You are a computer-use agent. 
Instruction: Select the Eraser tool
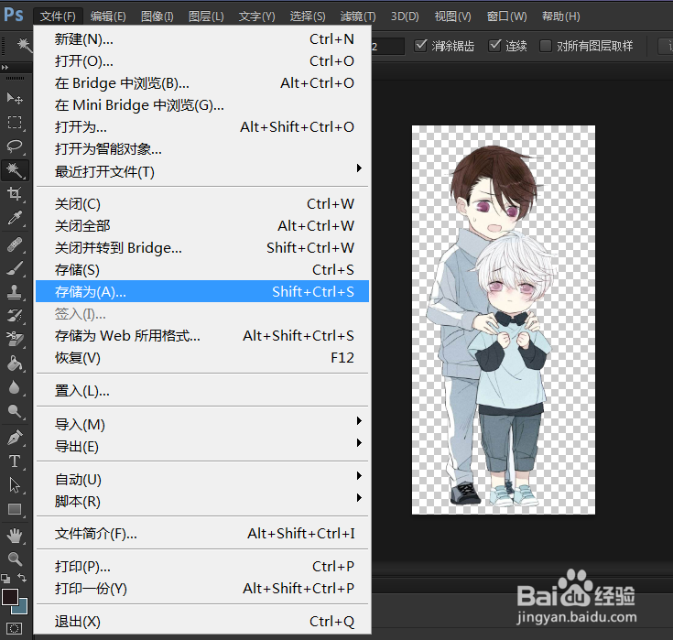[15, 340]
